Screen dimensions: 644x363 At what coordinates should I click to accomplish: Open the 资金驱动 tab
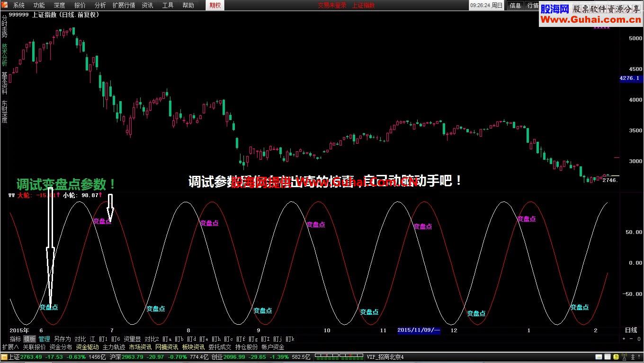(x=87, y=347)
